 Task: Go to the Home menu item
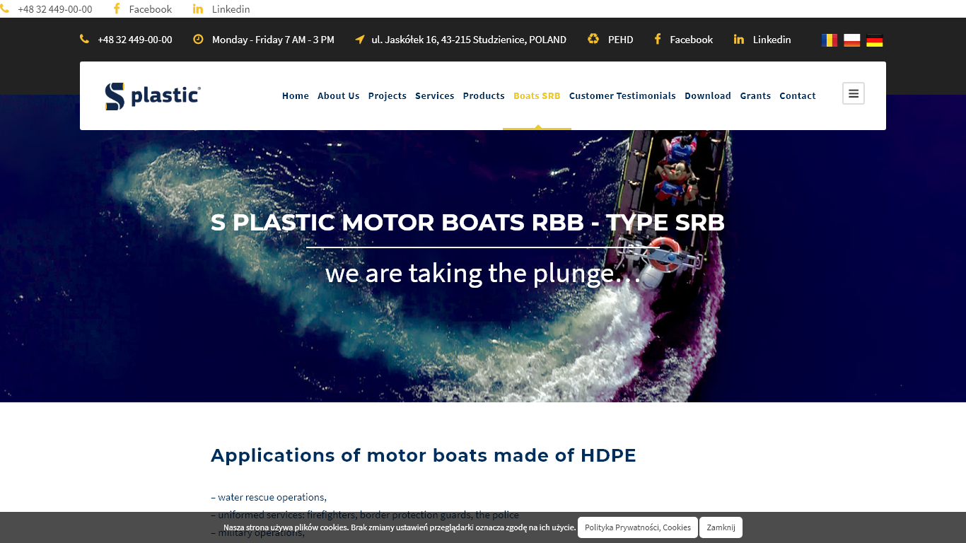(x=296, y=95)
